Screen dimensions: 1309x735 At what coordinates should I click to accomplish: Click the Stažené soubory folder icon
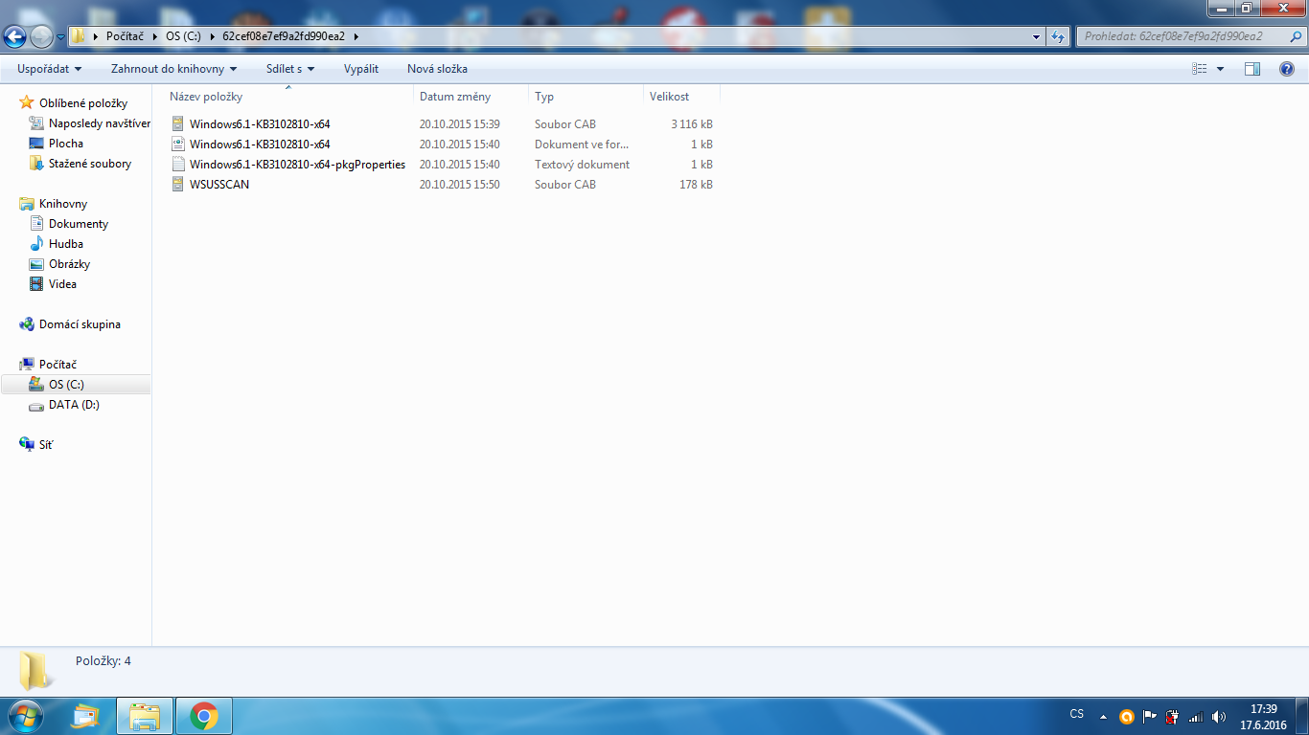(x=36, y=164)
